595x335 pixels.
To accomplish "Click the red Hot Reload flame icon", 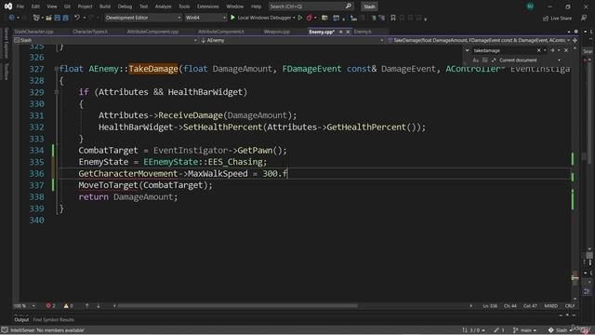I will [x=310, y=18].
